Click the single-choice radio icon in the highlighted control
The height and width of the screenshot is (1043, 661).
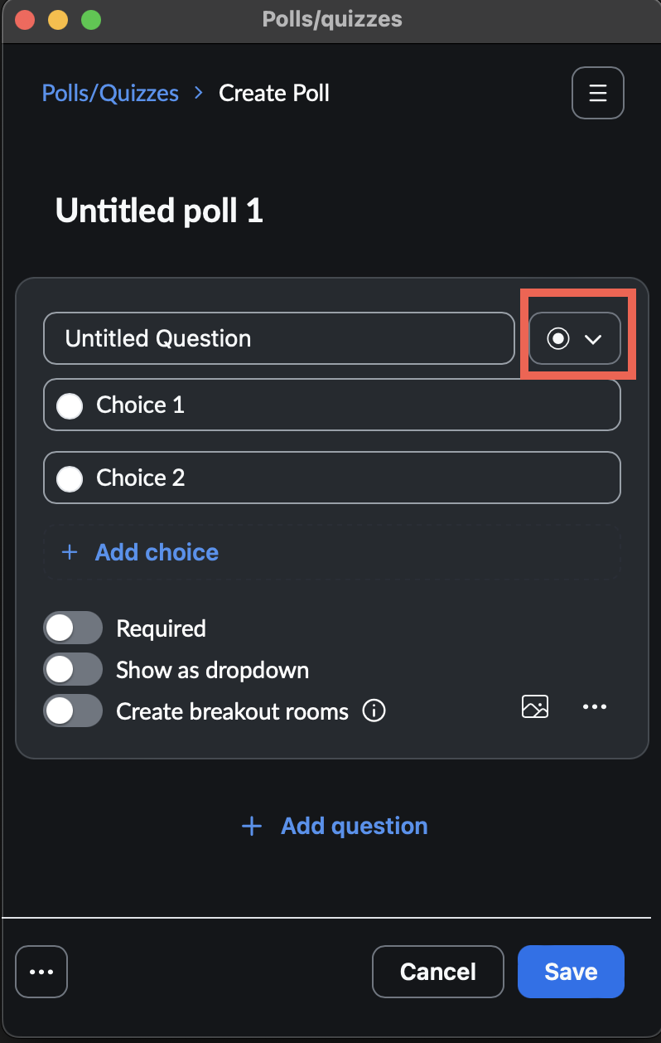pos(559,338)
